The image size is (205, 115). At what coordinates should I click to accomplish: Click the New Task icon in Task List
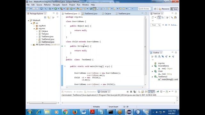point(152,17)
